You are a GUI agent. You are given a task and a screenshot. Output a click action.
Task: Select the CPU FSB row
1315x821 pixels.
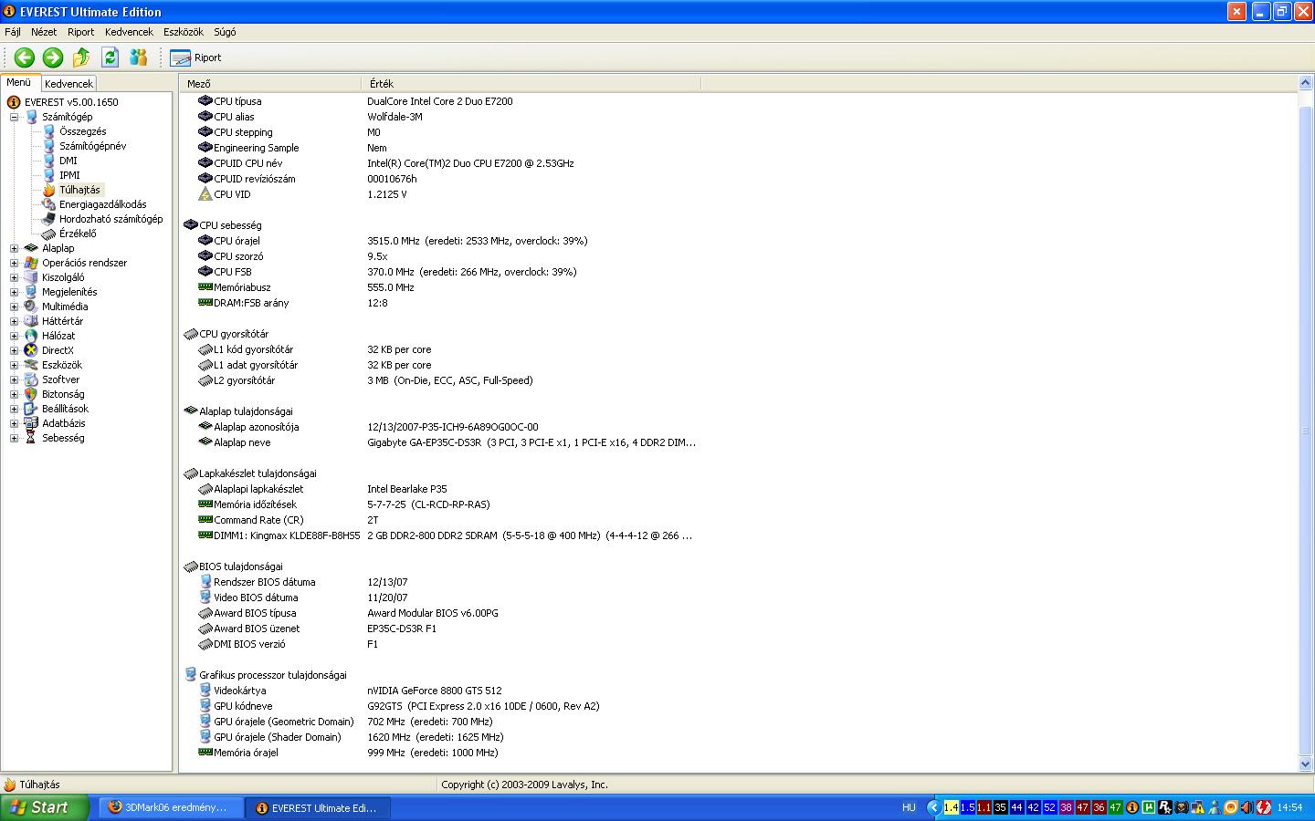pyautogui.click(x=440, y=272)
